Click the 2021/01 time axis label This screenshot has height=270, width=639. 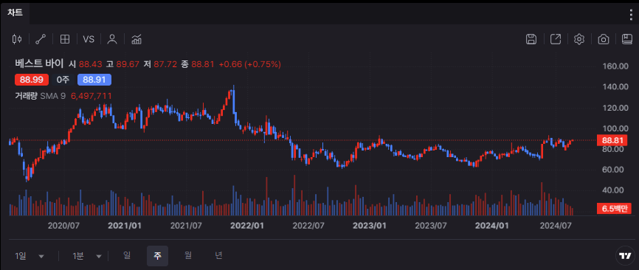tap(124, 225)
